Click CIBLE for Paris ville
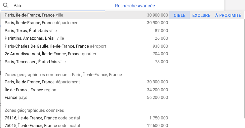 [x=179, y=15]
